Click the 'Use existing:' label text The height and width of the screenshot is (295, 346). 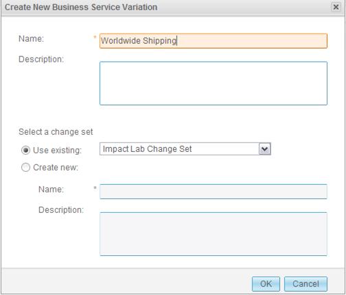[x=57, y=151]
